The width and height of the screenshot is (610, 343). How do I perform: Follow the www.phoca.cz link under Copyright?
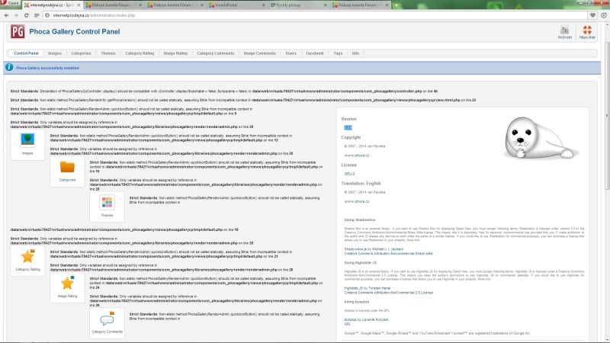point(353,155)
